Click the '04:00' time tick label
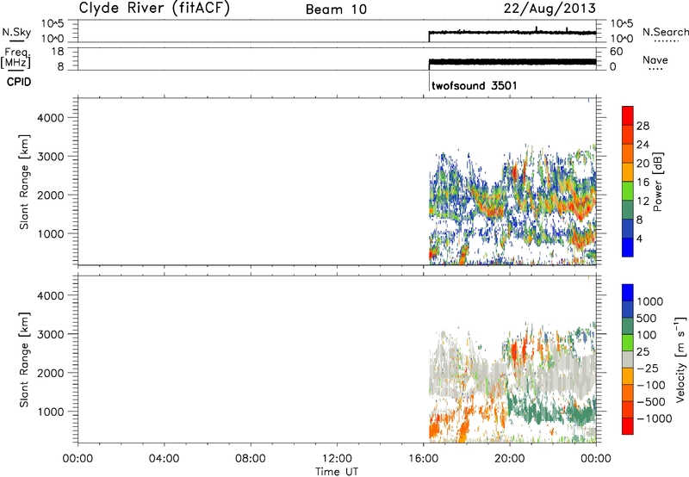This screenshot has width=689, height=477. (164, 459)
